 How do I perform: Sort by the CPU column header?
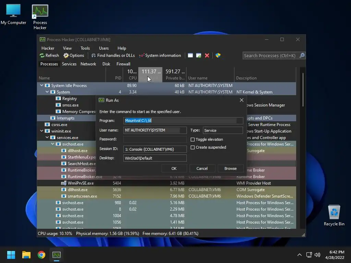(131, 75)
